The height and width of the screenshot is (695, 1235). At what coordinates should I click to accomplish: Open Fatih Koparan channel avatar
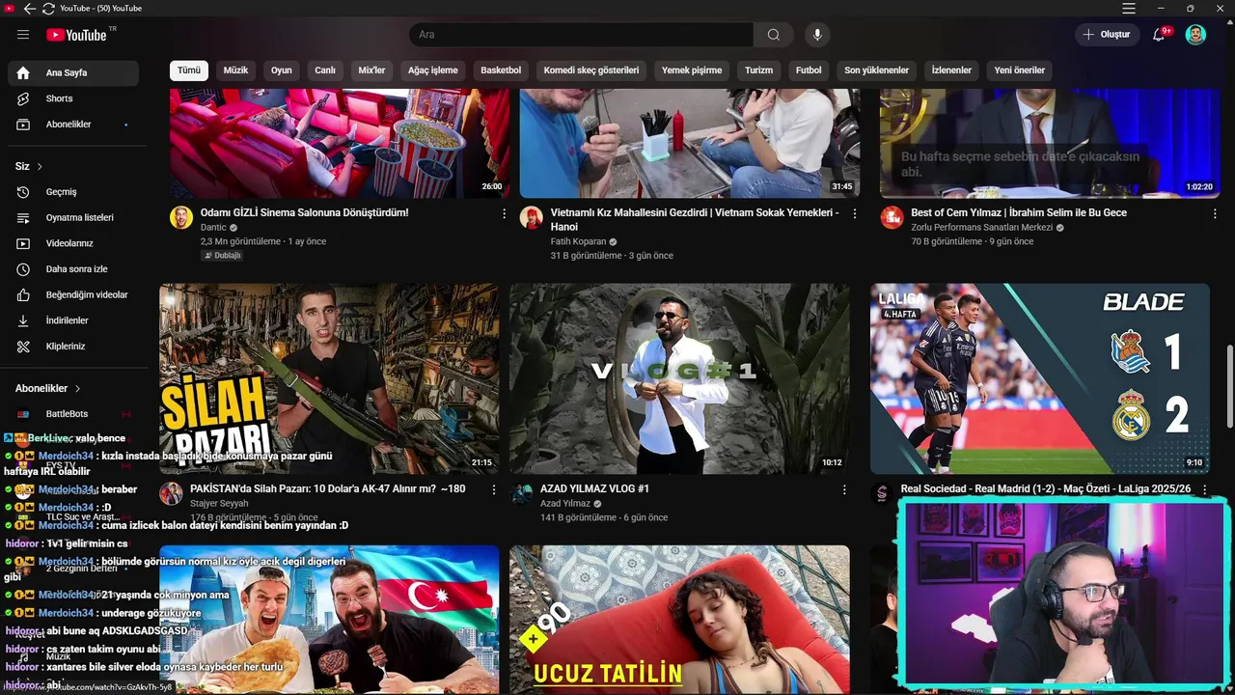point(532,217)
